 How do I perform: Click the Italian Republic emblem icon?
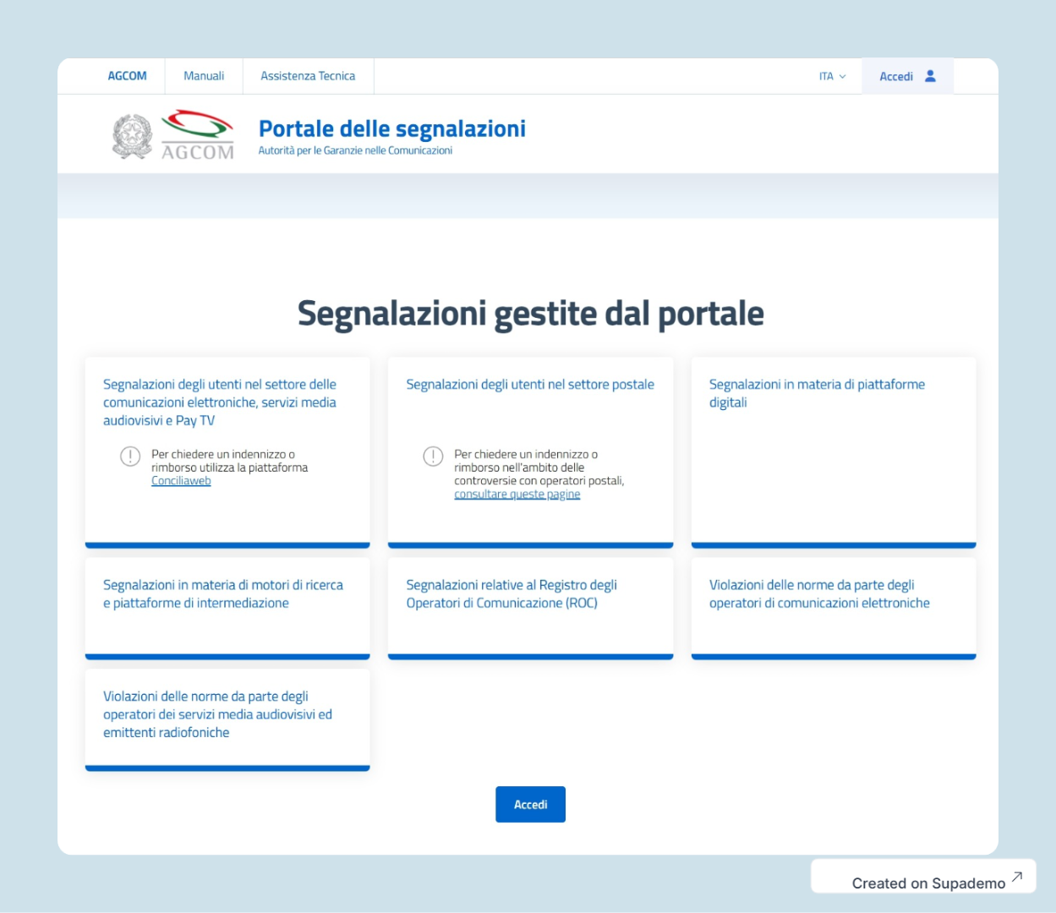(132, 136)
